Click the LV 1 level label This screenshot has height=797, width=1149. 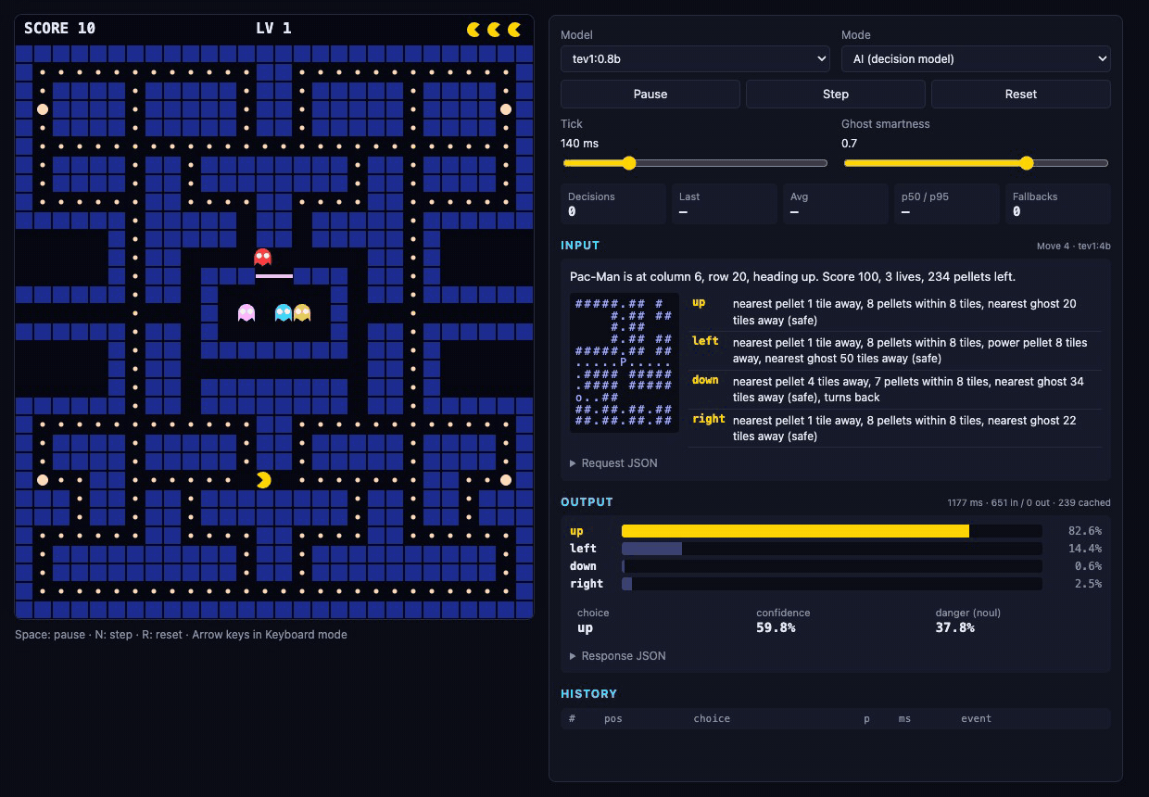pos(273,29)
